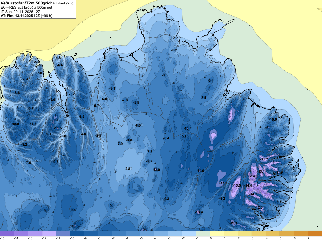Click the -14.3 temperature label
The width and height of the screenshot is (322, 240).
click(x=253, y=194)
